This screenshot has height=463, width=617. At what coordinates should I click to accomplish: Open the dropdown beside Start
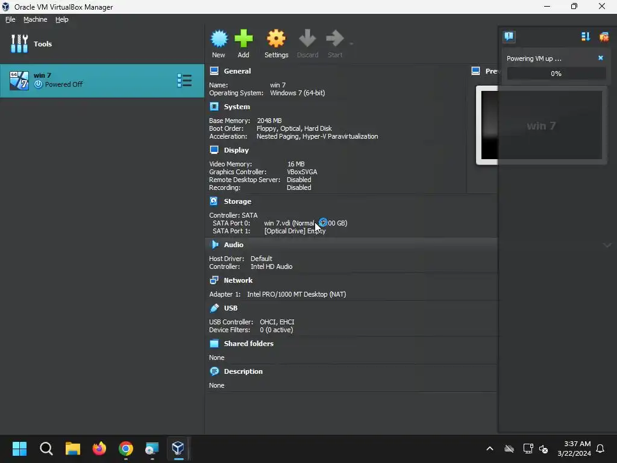tap(351, 43)
